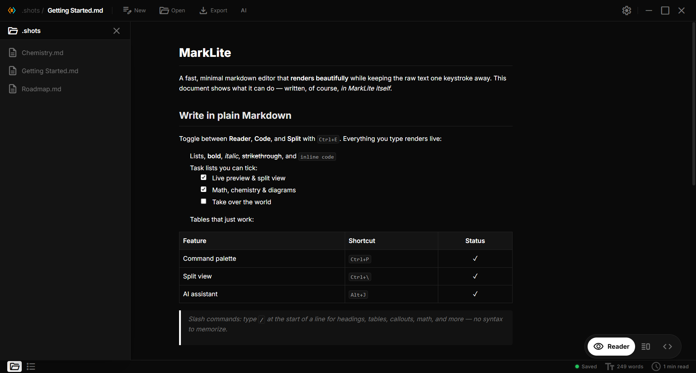Screen dimensions: 696x373
Task: Create a New document
Action: [134, 11]
